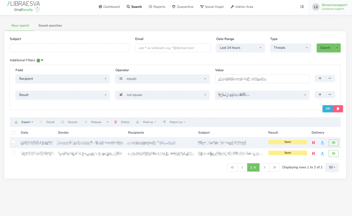Image resolution: width=352 pixels, height=216 pixels.
Task: Click Recall in the toolbar
Action: click(47, 122)
